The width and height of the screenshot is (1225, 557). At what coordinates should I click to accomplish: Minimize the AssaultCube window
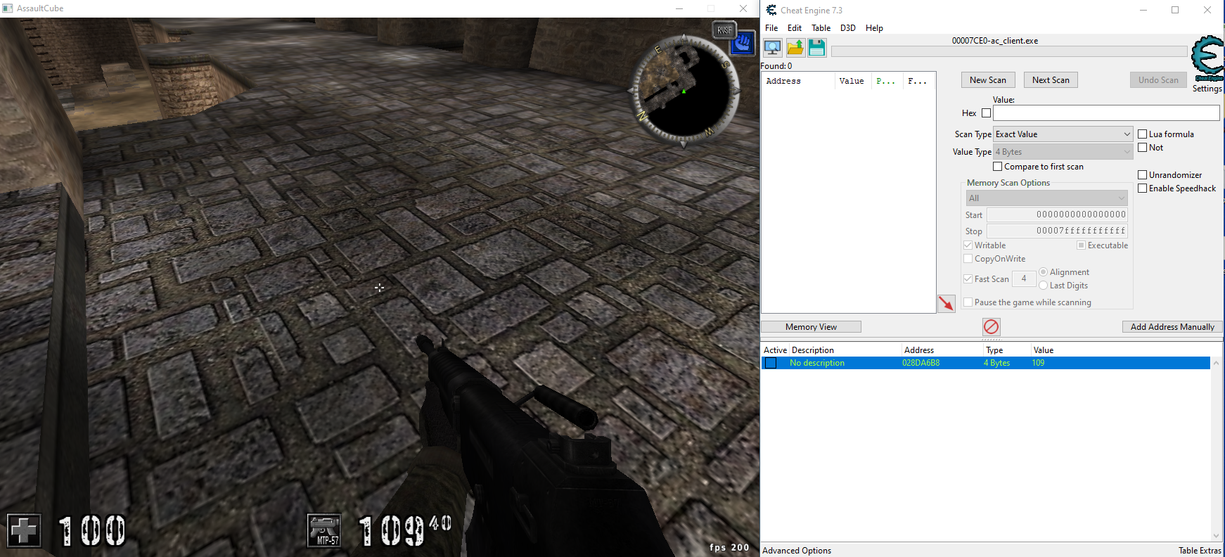pos(679,8)
